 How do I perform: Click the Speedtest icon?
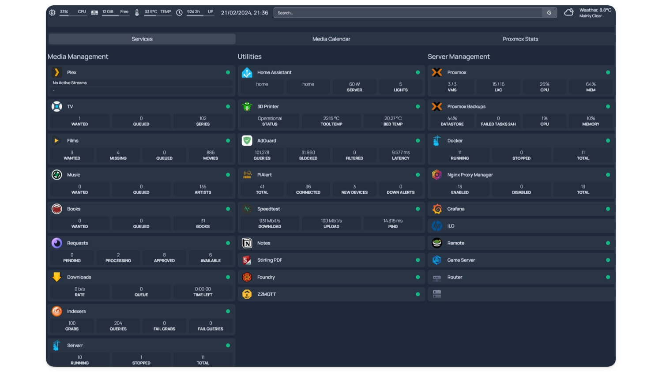pyautogui.click(x=247, y=209)
